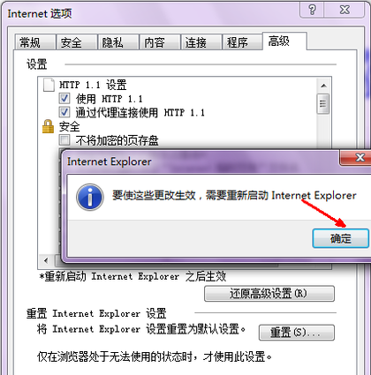The width and height of the screenshot is (371, 375).
Task: Click the 还原高级设置(R) button
Action: point(269,294)
